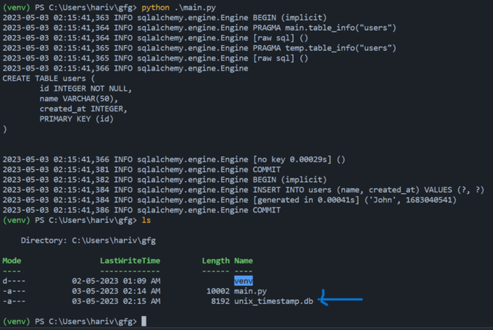
Task: Click the 'CREATE TABLE users (' line
Action: click(49, 79)
